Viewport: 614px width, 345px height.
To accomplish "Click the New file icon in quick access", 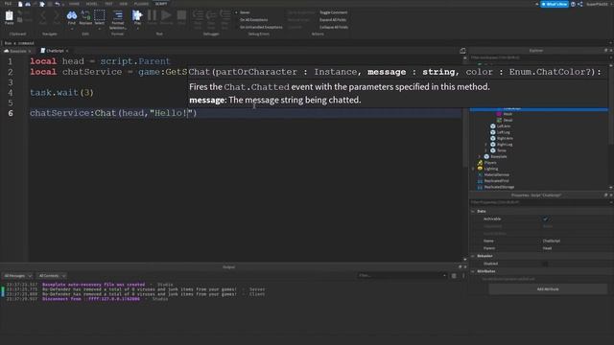I will [20, 4].
